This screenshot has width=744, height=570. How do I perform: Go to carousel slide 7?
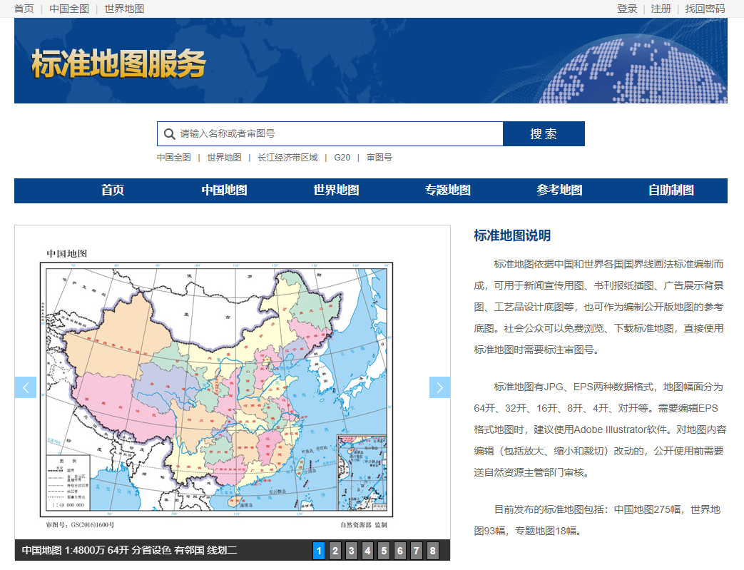416,551
